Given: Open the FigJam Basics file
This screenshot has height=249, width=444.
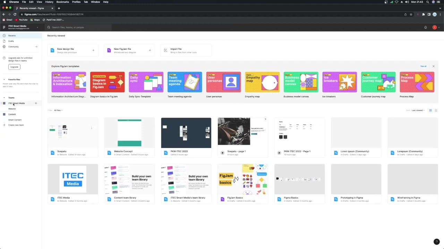Looking at the screenshot, I should click(x=243, y=184).
